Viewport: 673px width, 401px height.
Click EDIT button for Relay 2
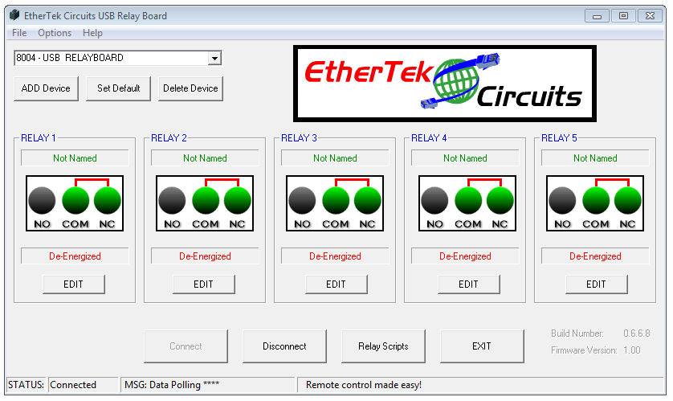click(x=204, y=284)
